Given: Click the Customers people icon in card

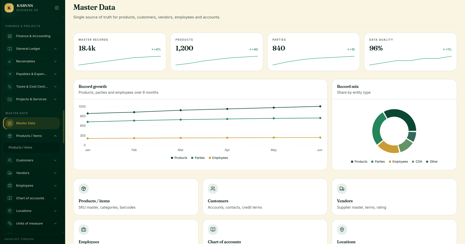Looking at the screenshot, I should click(x=213, y=189).
